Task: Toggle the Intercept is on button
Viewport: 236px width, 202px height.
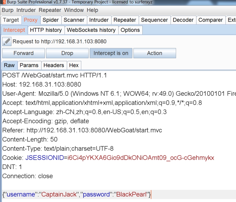Action: [111, 53]
